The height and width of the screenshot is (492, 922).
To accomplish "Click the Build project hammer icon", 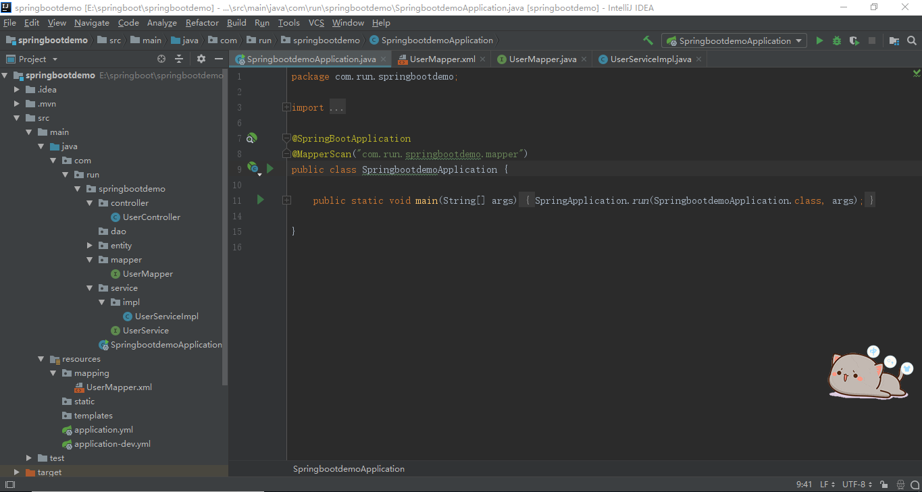I will (648, 40).
